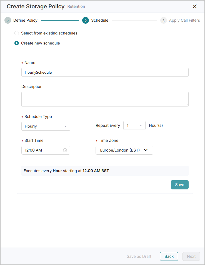Click the Description field resize handle

187,105
